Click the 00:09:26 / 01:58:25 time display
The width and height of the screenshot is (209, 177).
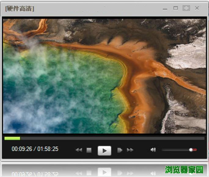click(x=35, y=149)
